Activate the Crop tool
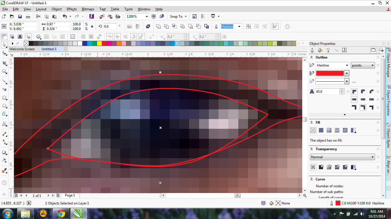 click(x=4, y=63)
